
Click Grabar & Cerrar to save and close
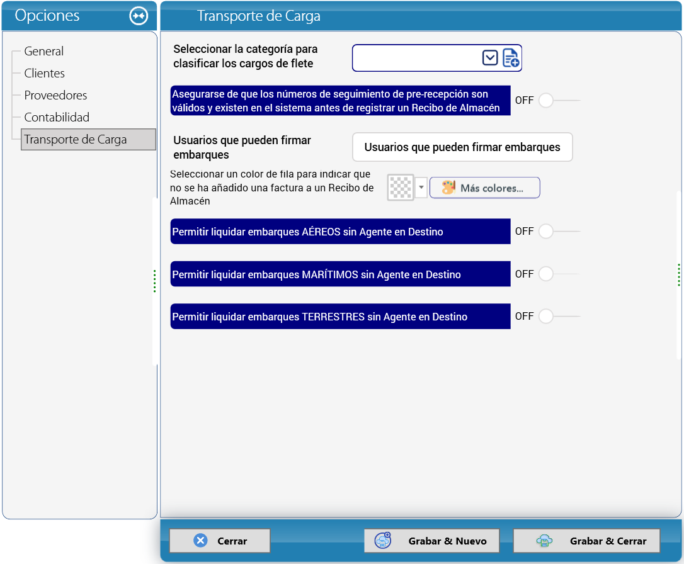click(587, 541)
